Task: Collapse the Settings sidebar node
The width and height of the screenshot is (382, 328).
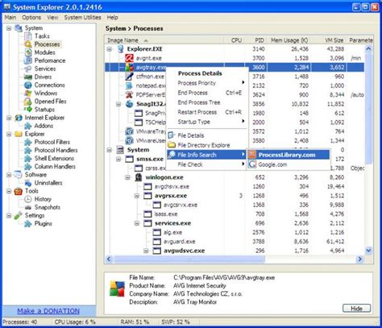Action: [x=9, y=215]
